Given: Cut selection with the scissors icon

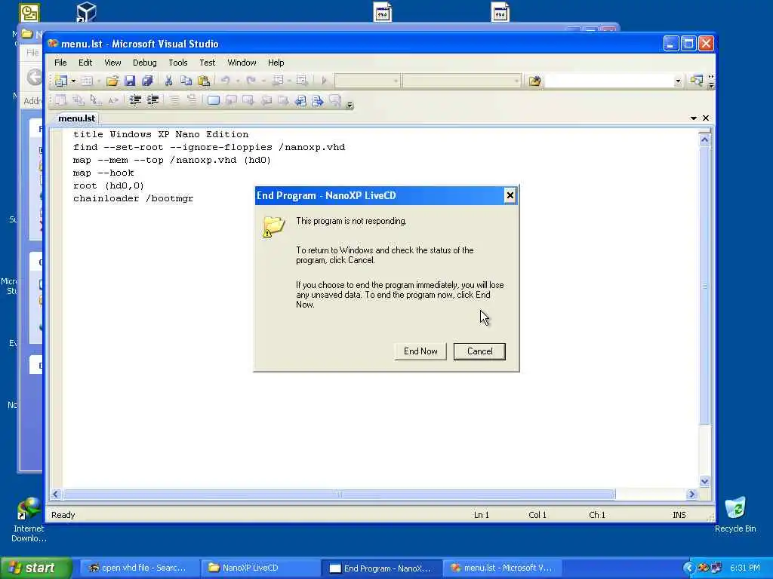Looking at the screenshot, I should point(168,81).
